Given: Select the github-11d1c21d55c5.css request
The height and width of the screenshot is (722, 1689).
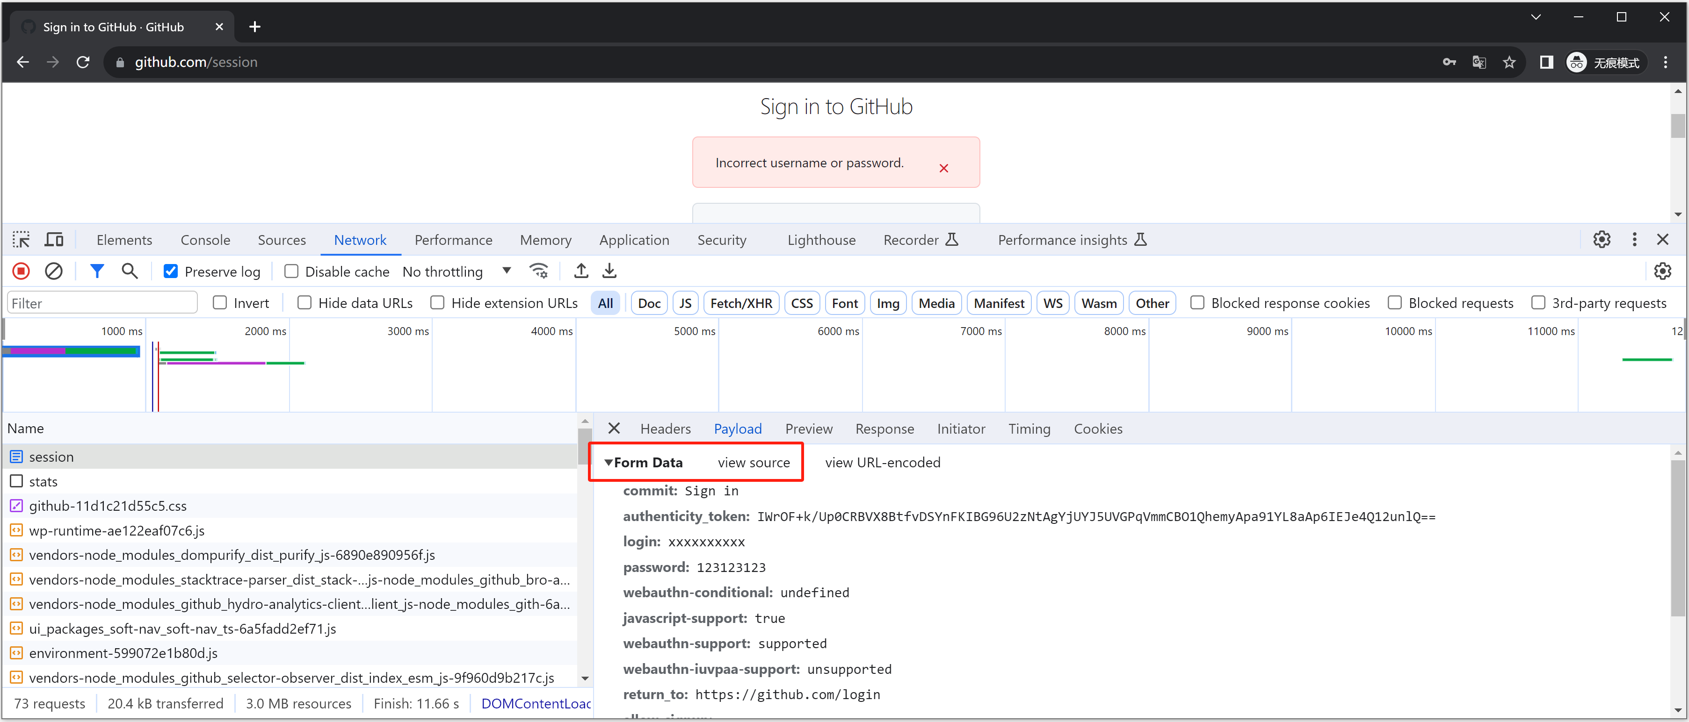Looking at the screenshot, I should [290, 506].
